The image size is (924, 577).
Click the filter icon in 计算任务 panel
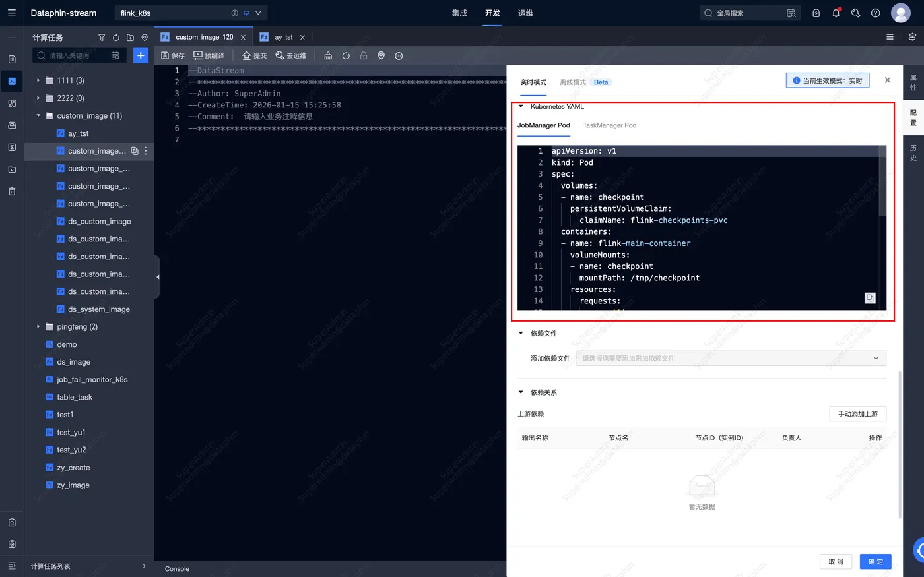coord(102,38)
